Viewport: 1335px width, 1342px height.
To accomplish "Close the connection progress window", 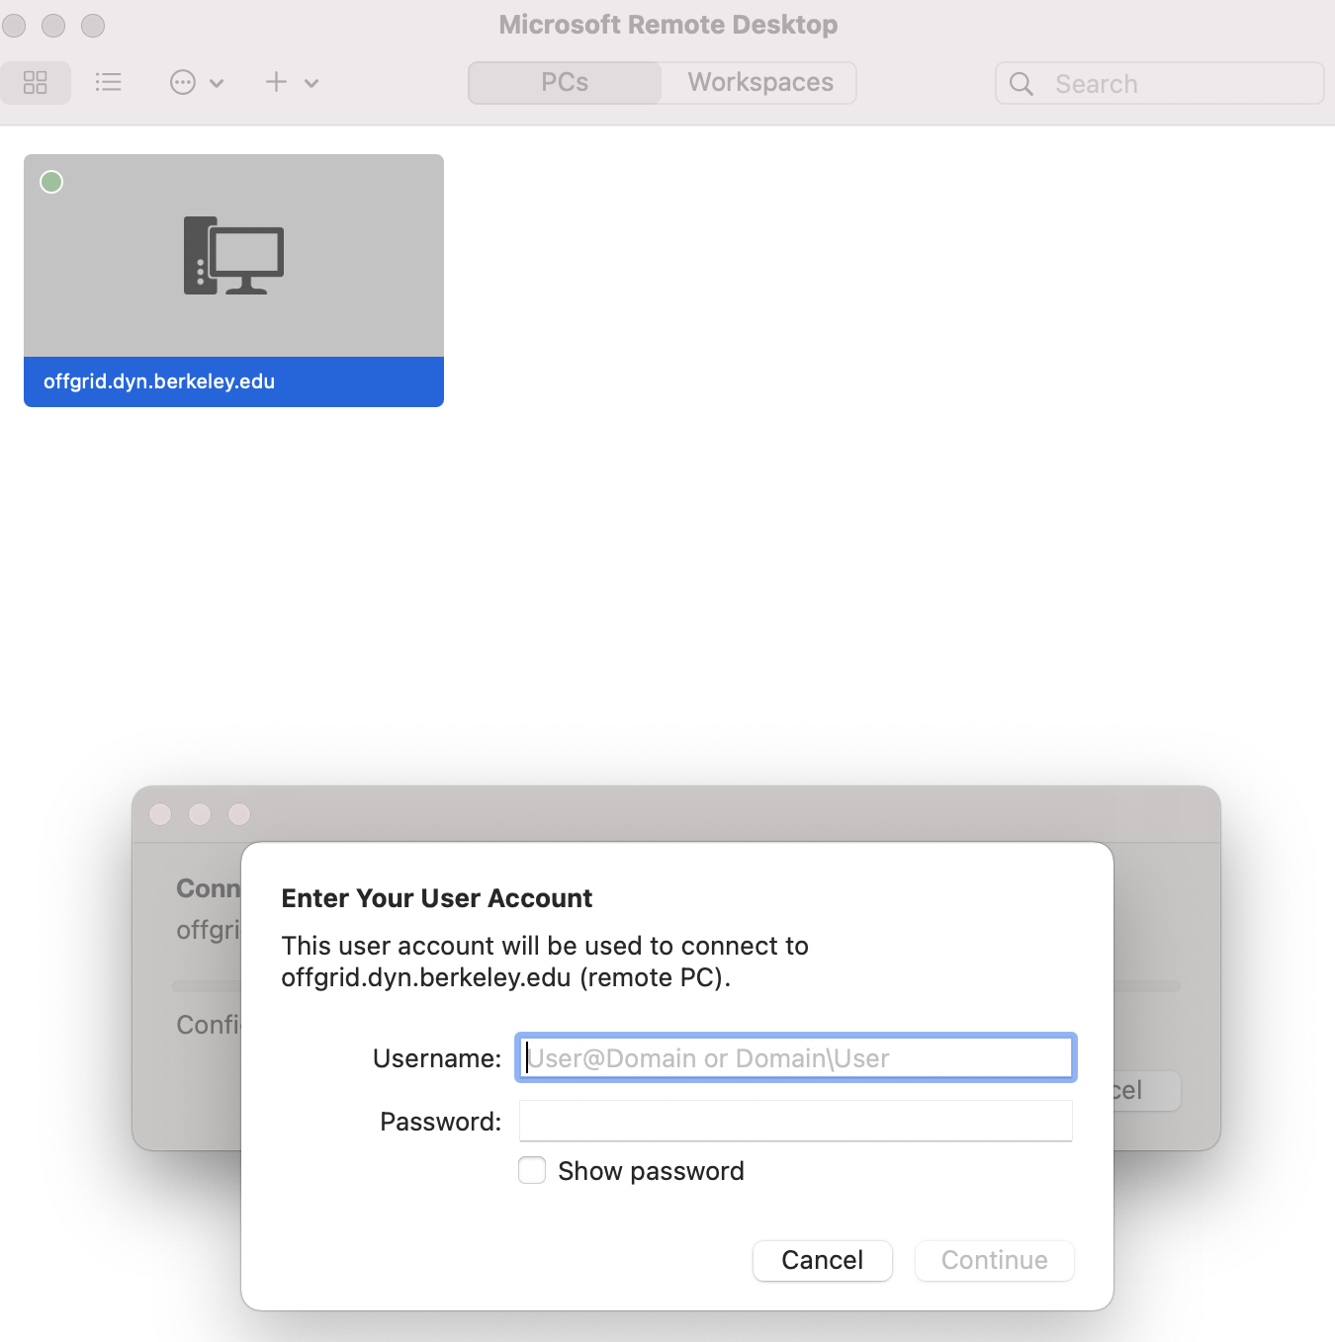I will tap(160, 814).
